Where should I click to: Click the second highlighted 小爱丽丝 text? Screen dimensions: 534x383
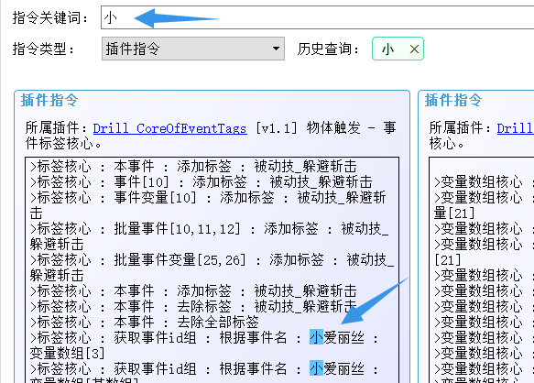[x=337, y=369]
